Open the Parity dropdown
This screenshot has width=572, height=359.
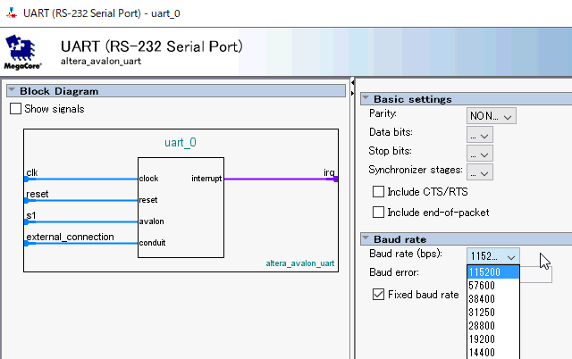[491, 116]
